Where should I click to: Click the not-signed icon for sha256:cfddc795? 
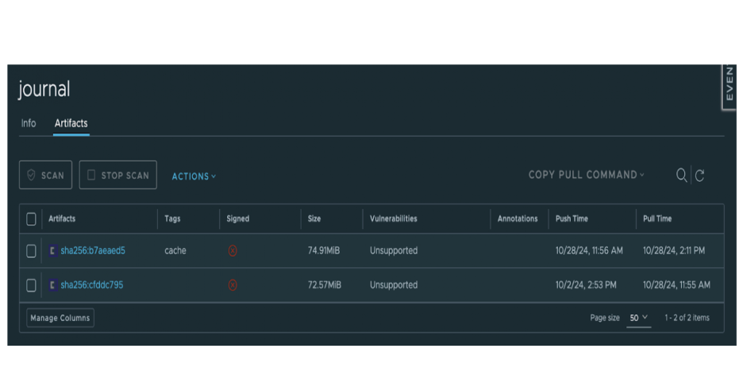click(x=233, y=285)
